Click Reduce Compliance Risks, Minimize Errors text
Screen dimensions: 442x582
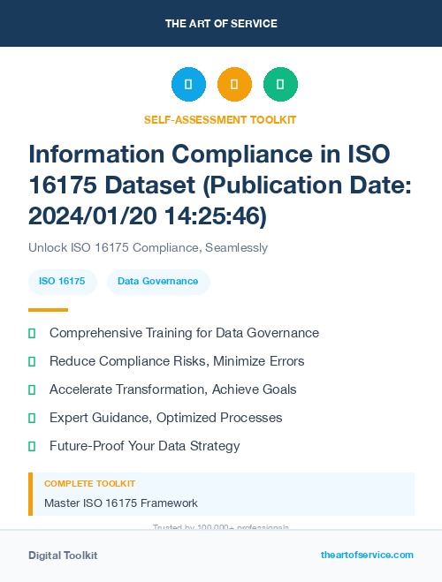click(x=177, y=361)
